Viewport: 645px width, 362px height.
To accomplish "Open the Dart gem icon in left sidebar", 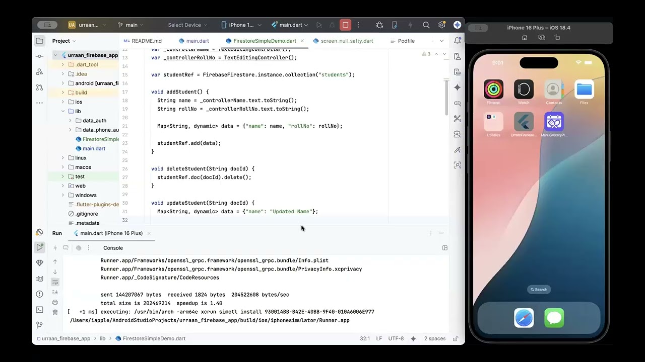I will point(39,263).
